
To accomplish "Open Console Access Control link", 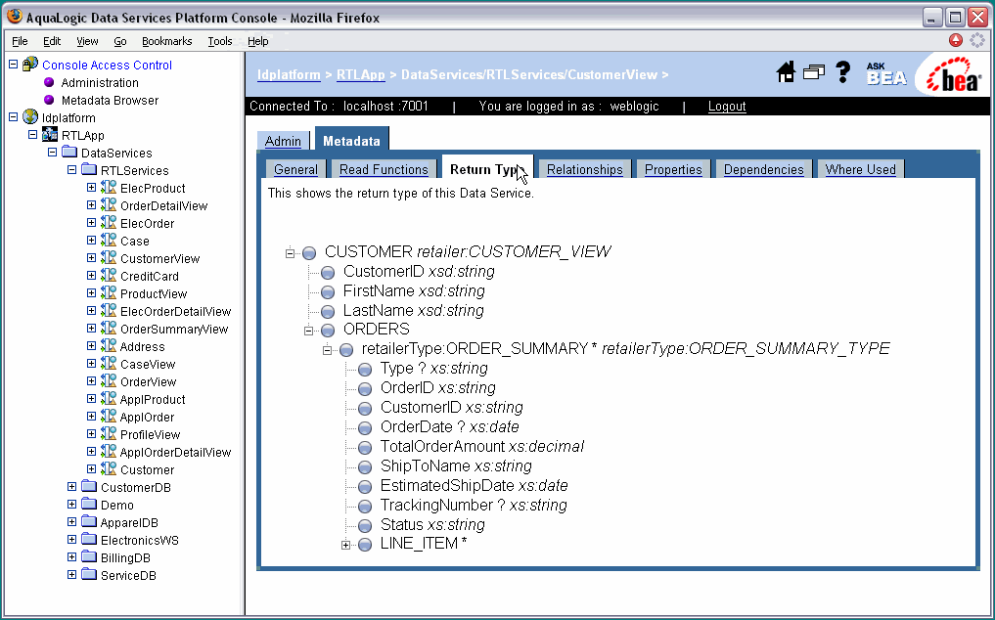I will 107,65.
